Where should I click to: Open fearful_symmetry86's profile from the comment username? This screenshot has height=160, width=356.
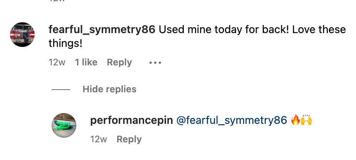click(102, 30)
